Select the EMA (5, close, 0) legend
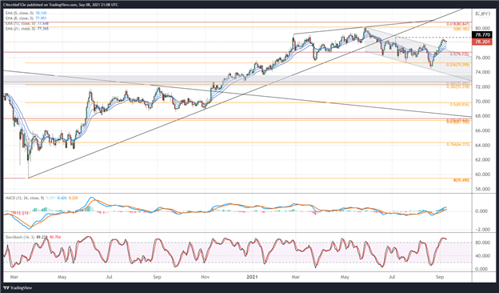The height and width of the screenshot is (293, 499). [x=27, y=14]
